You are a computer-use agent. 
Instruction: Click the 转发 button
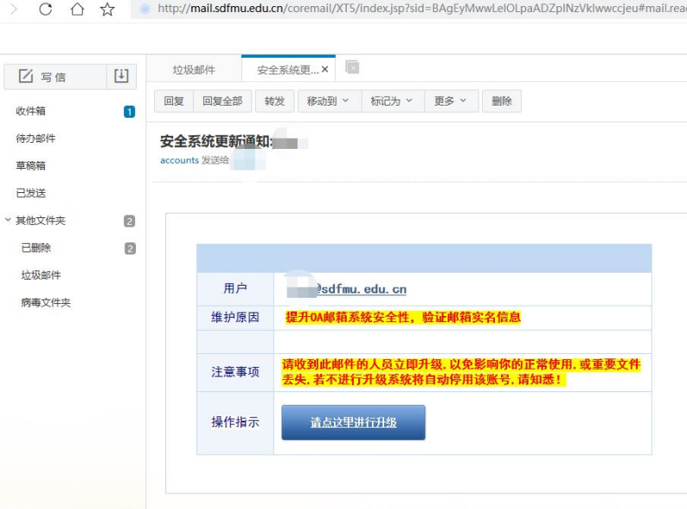(275, 101)
